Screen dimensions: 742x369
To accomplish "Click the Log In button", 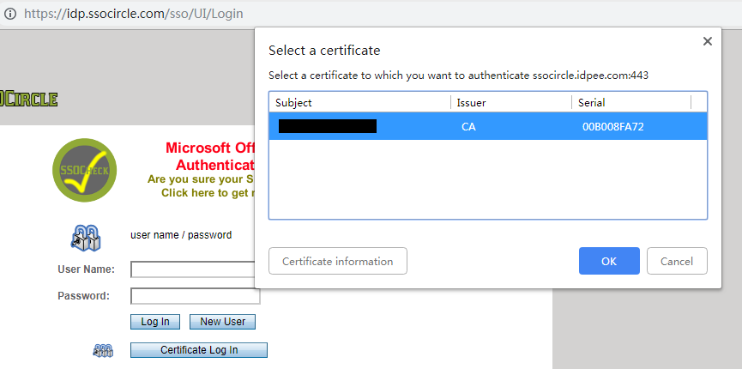I will 155,322.
